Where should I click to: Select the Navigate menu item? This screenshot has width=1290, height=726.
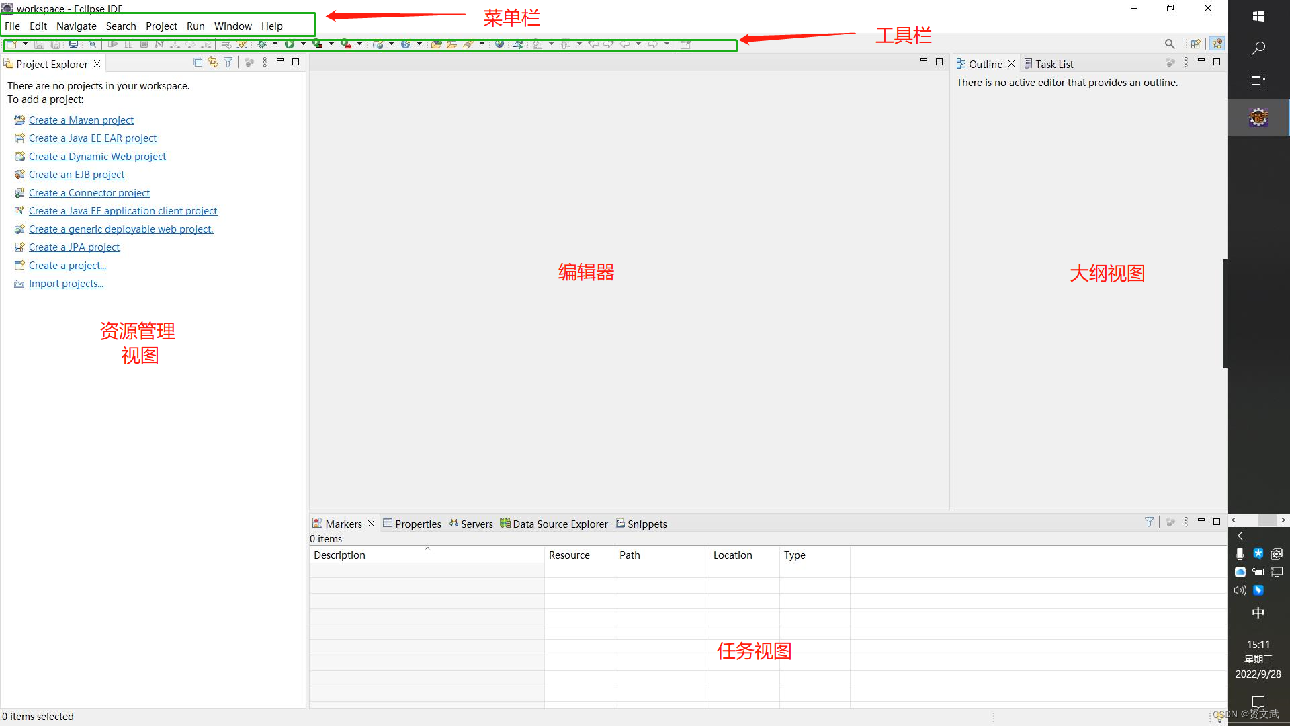[x=76, y=26]
